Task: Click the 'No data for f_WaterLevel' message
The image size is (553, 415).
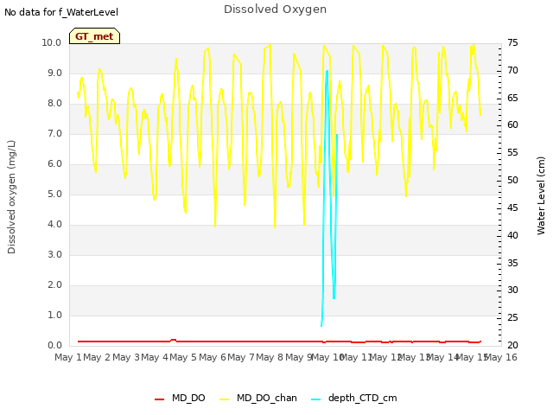Action: 61,12
